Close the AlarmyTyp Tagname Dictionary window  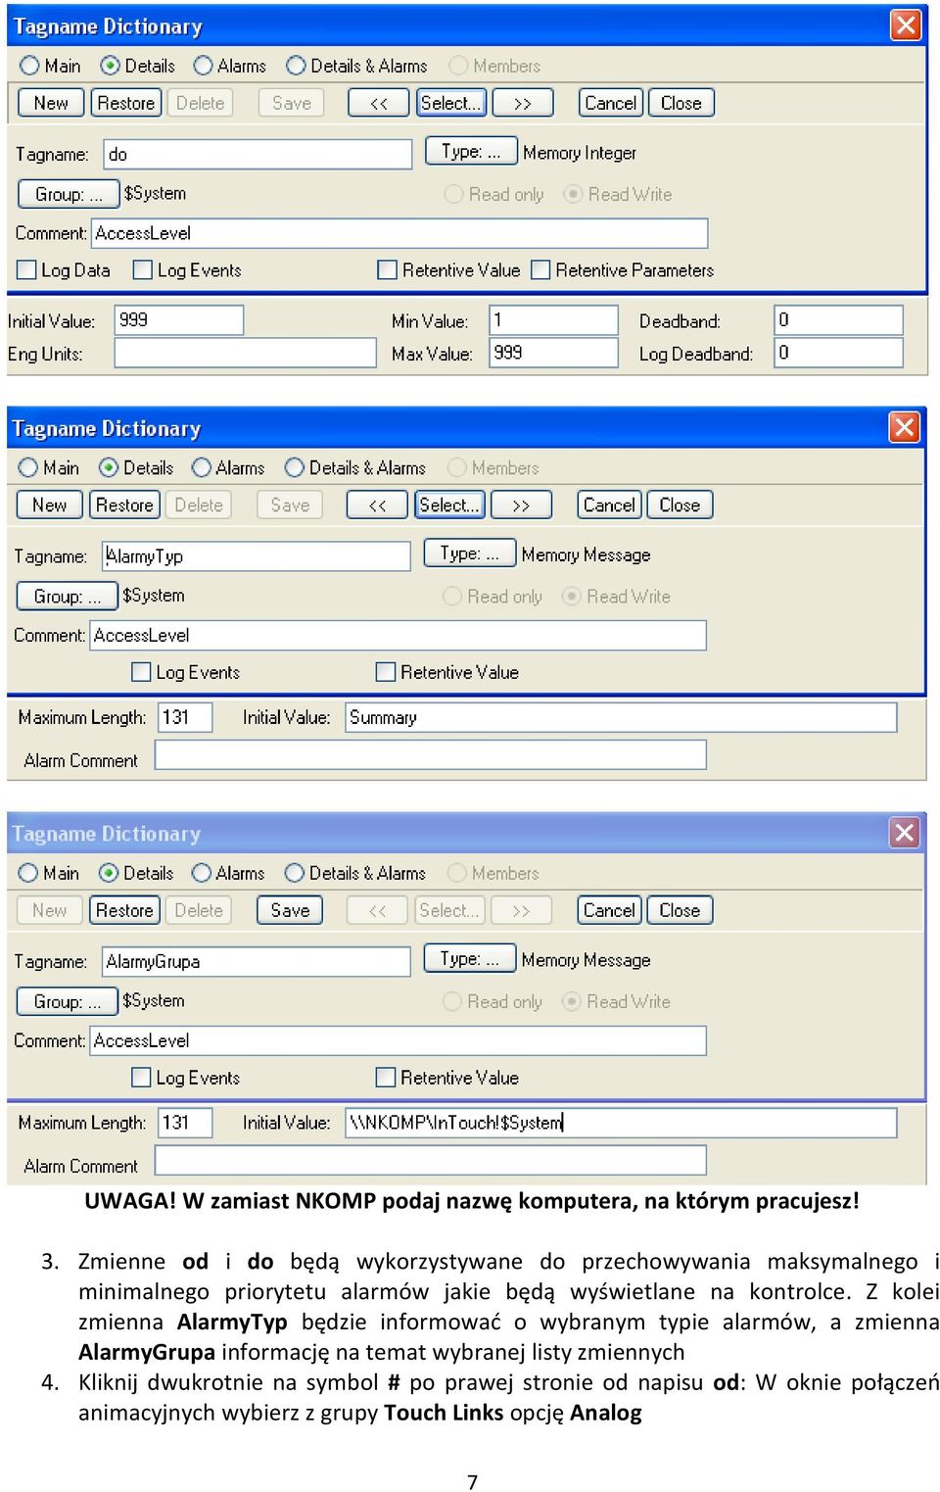[x=905, y=426]
